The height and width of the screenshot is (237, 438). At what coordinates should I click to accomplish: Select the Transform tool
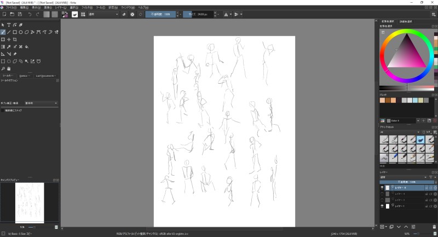tap(3, 39)
